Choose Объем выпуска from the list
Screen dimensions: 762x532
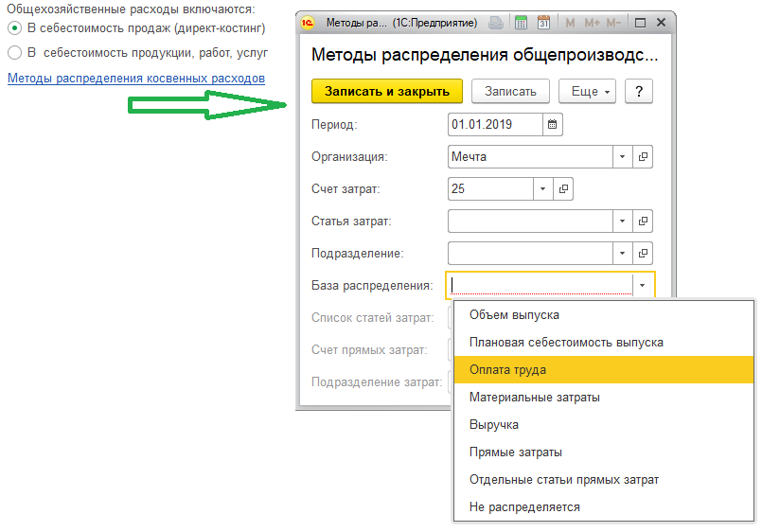[x=604, y=315]
